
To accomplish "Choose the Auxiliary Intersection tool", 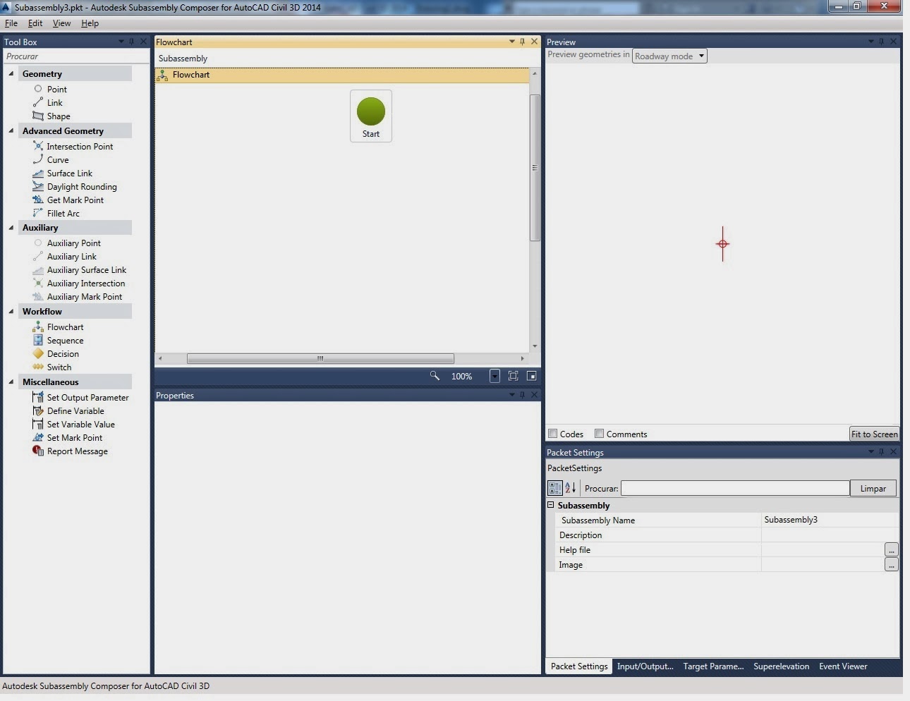I will (x=79, y=284).
